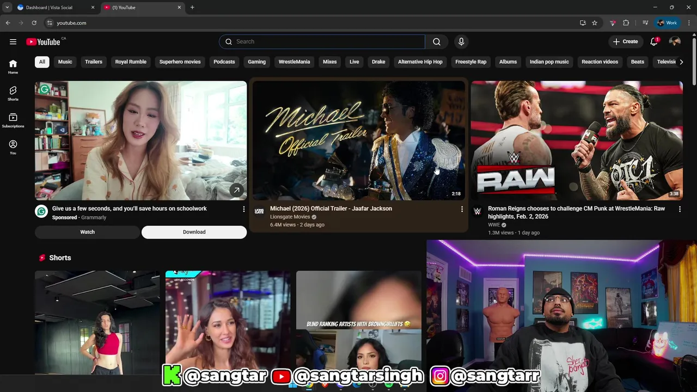Open the WWE channel avatar
Viewport: 697px width, 392px height.
tap(477, 211)
